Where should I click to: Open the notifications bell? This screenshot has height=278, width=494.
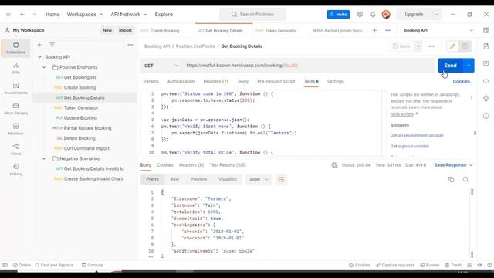click(x=373, y=15)
